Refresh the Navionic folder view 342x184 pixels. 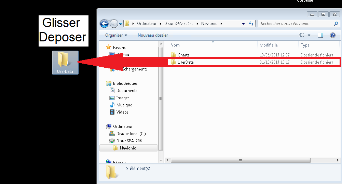251,24
